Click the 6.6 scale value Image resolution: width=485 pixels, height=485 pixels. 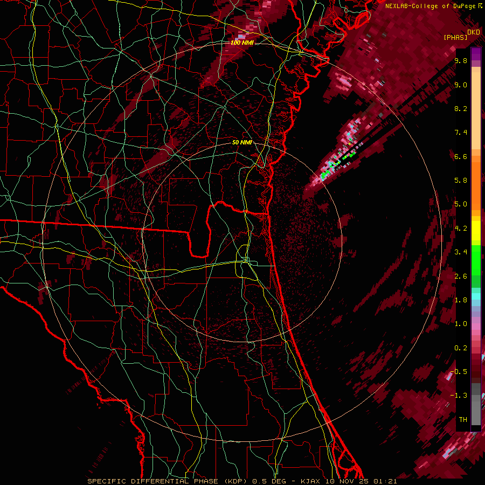461,156
